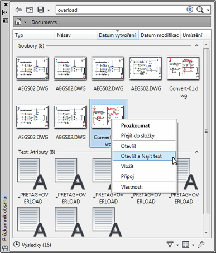This screenshot has width=216, height=253.
Task: Click the filter funnel icon
Action: [x=170, y=245]
